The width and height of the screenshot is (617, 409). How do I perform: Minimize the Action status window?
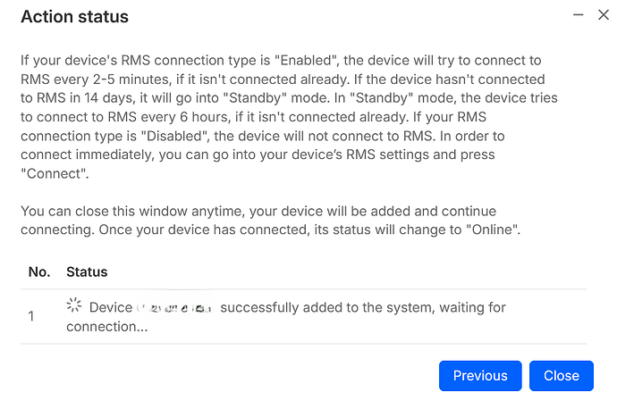click(578, 15)
